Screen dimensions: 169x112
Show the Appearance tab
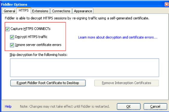click(83, 11)
